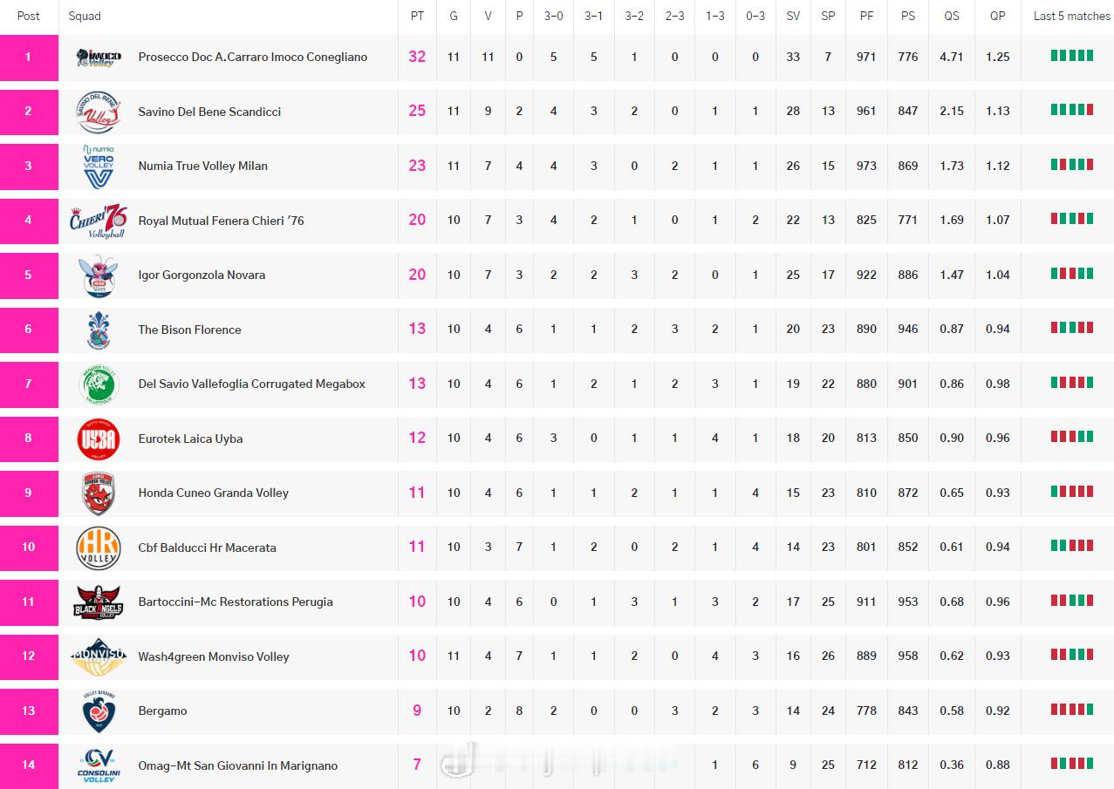Open The Bison Florence team page

(x=189, y=330)
